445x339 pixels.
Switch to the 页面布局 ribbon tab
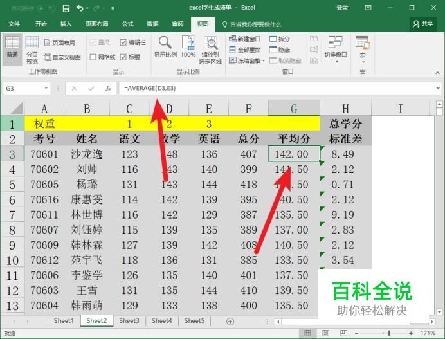point(96,24)
